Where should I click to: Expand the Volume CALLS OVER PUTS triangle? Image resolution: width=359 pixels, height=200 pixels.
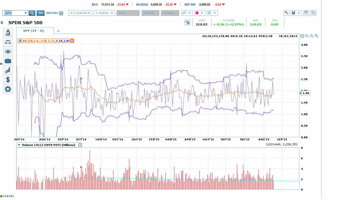coord(19,145)
